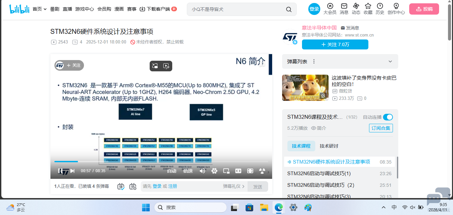The image size is (453, 215).
Task: Open the 历史 history icon
Action: pos(380,9)
